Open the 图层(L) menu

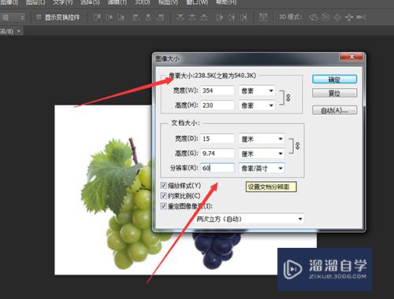[x=35, y=2]
